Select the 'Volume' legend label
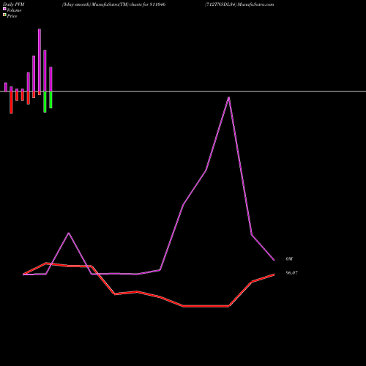The image size is (366, 366). pos(14,10)
